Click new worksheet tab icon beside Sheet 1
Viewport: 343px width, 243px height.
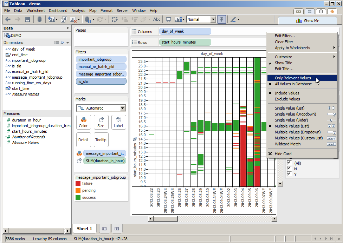tap(104, 229)
